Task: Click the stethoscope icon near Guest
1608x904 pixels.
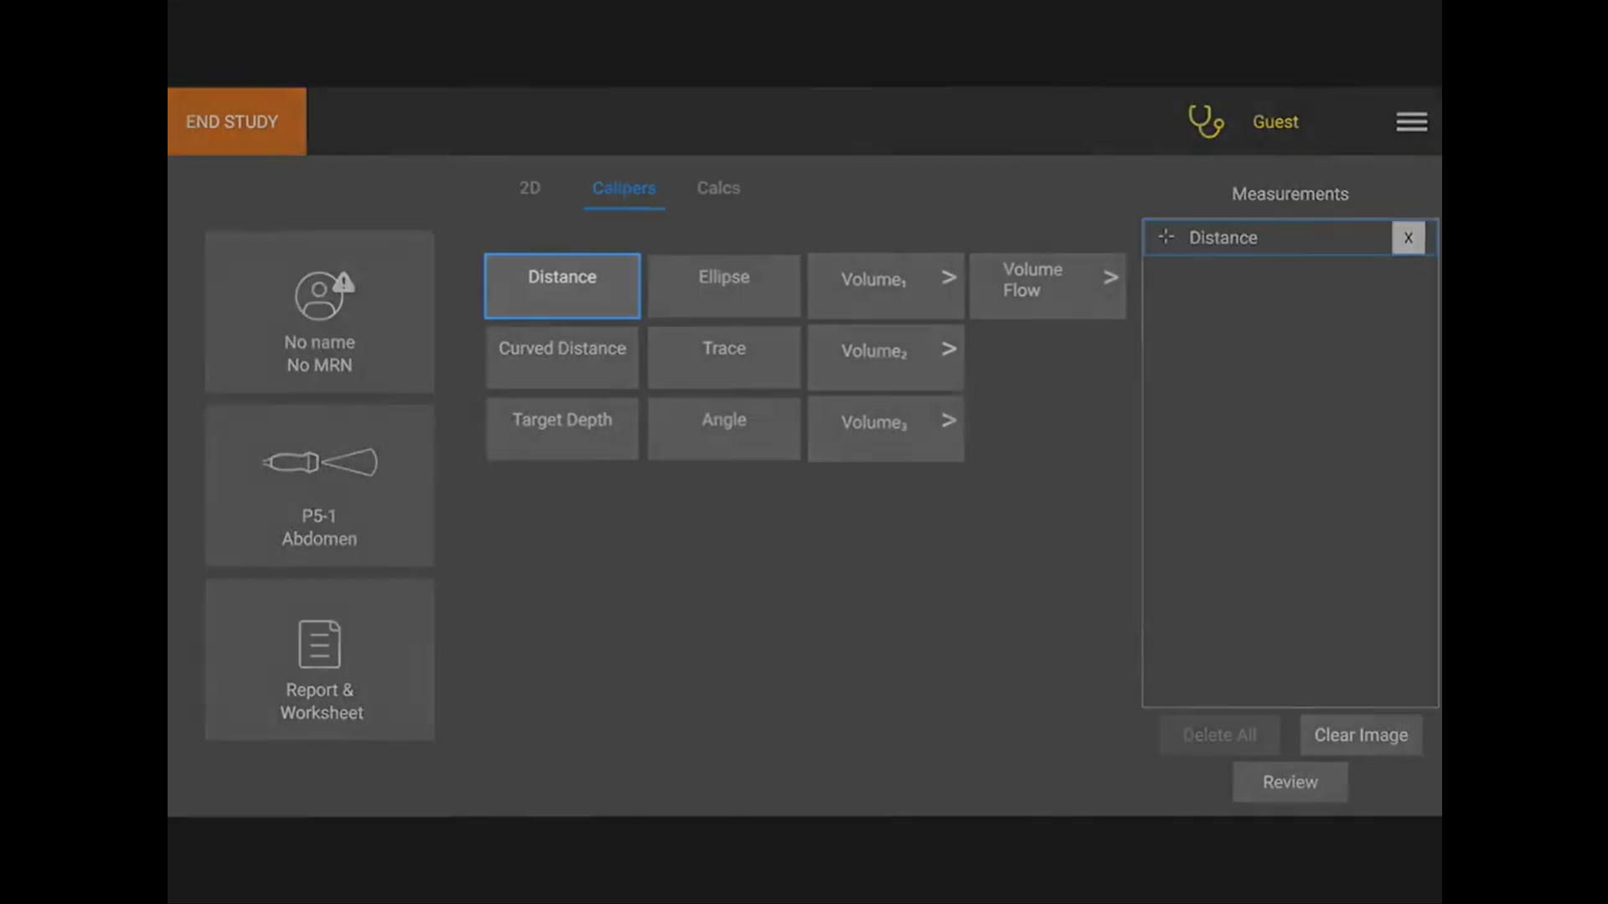Action: (x=1205, y=121)
